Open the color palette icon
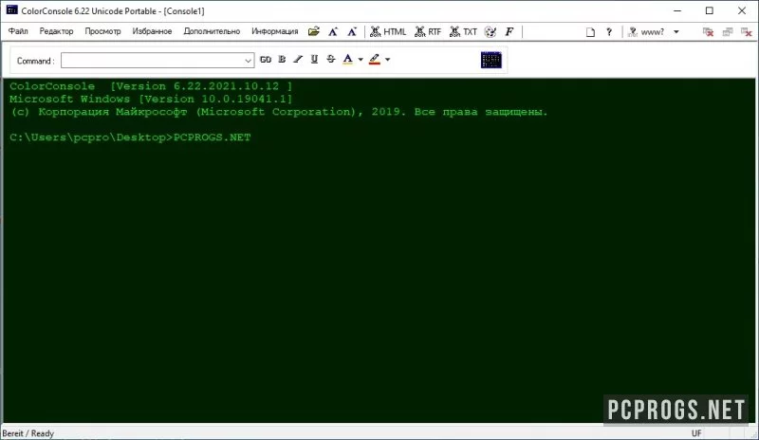Viewport: 759px width, 440px height. 491,32
